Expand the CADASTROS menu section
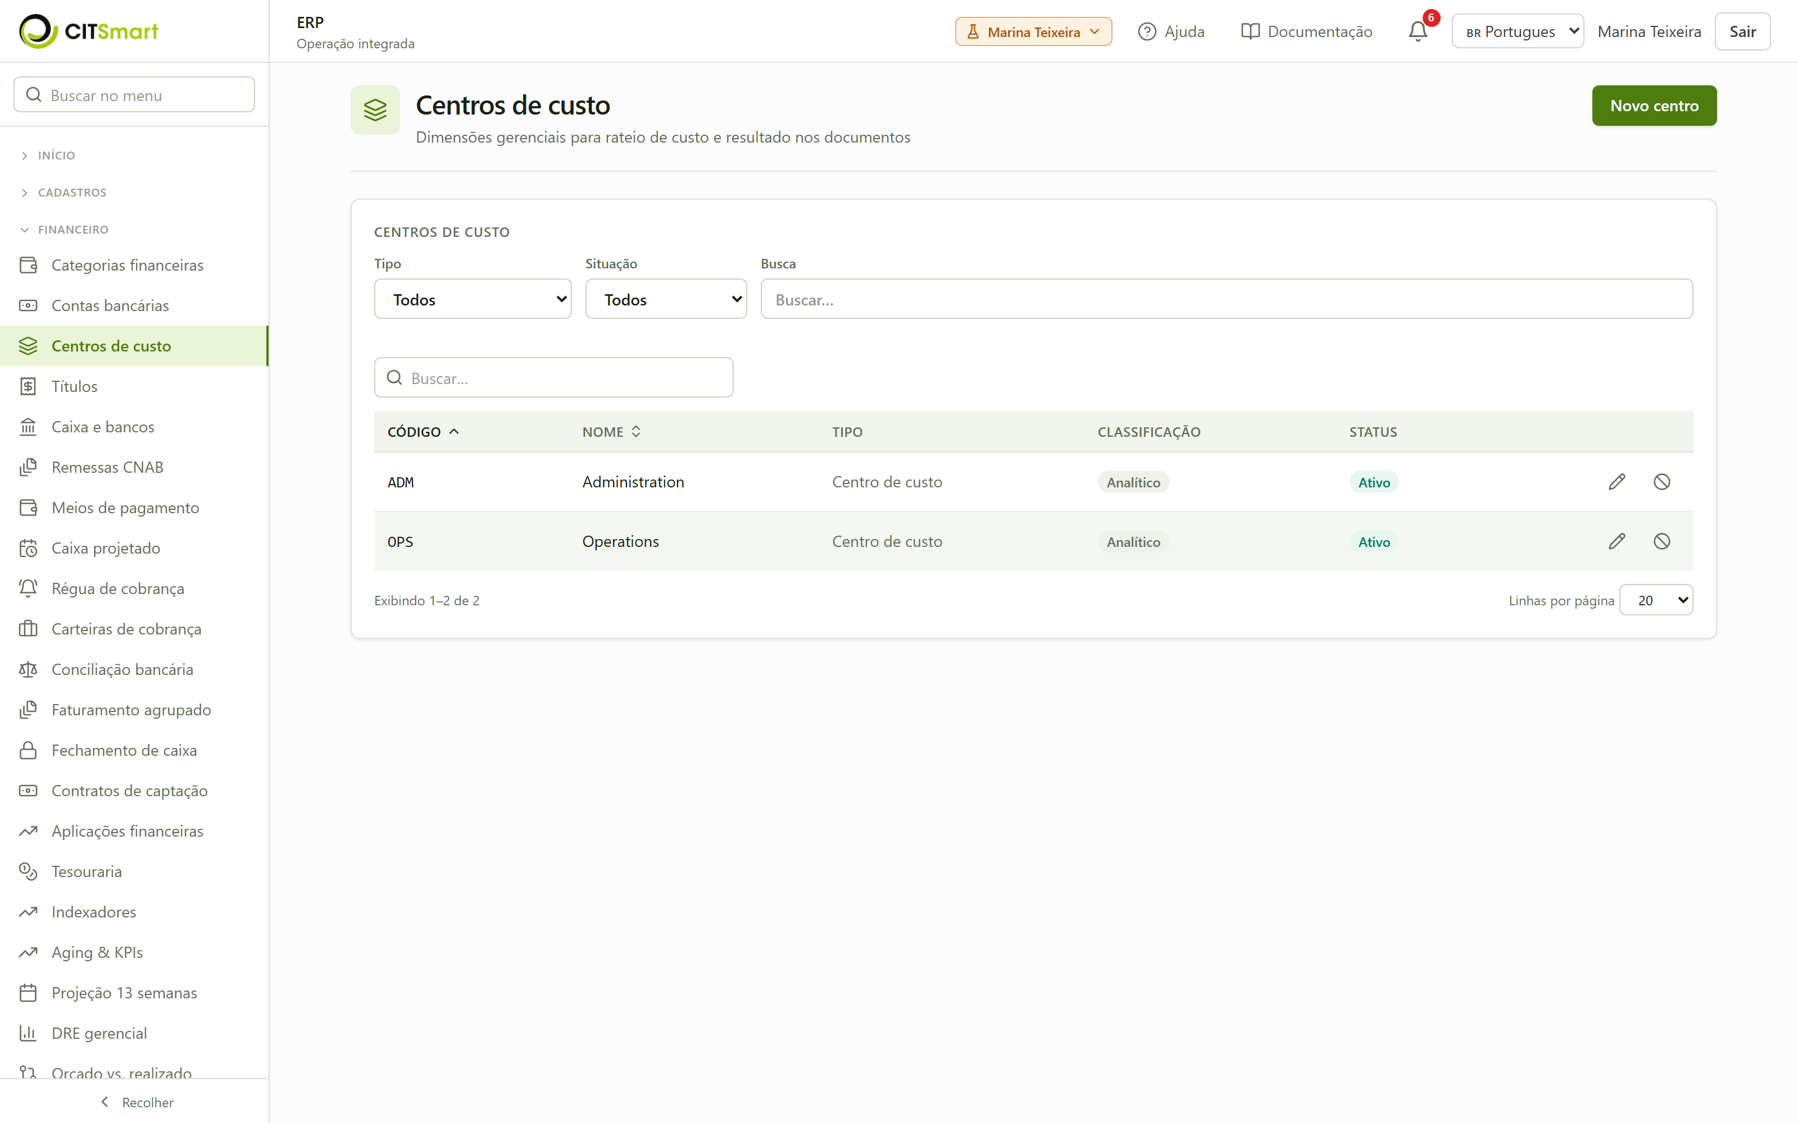This screenshot has height=1123, width=1798. pos(64,193)
